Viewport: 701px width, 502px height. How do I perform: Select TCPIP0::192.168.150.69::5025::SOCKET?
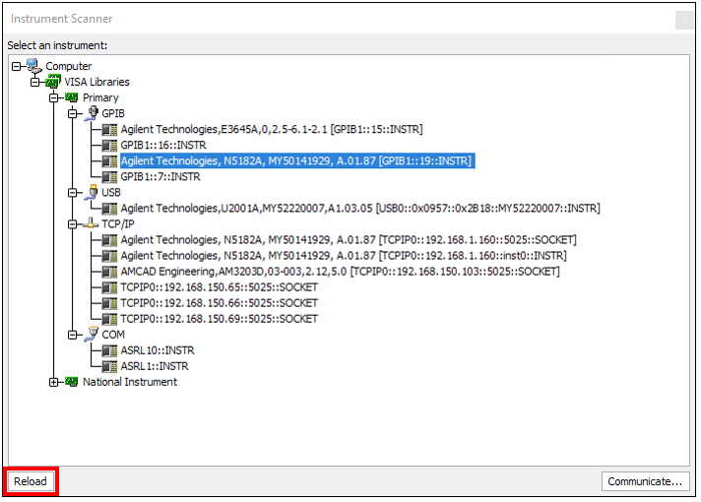tap(219, 319)
